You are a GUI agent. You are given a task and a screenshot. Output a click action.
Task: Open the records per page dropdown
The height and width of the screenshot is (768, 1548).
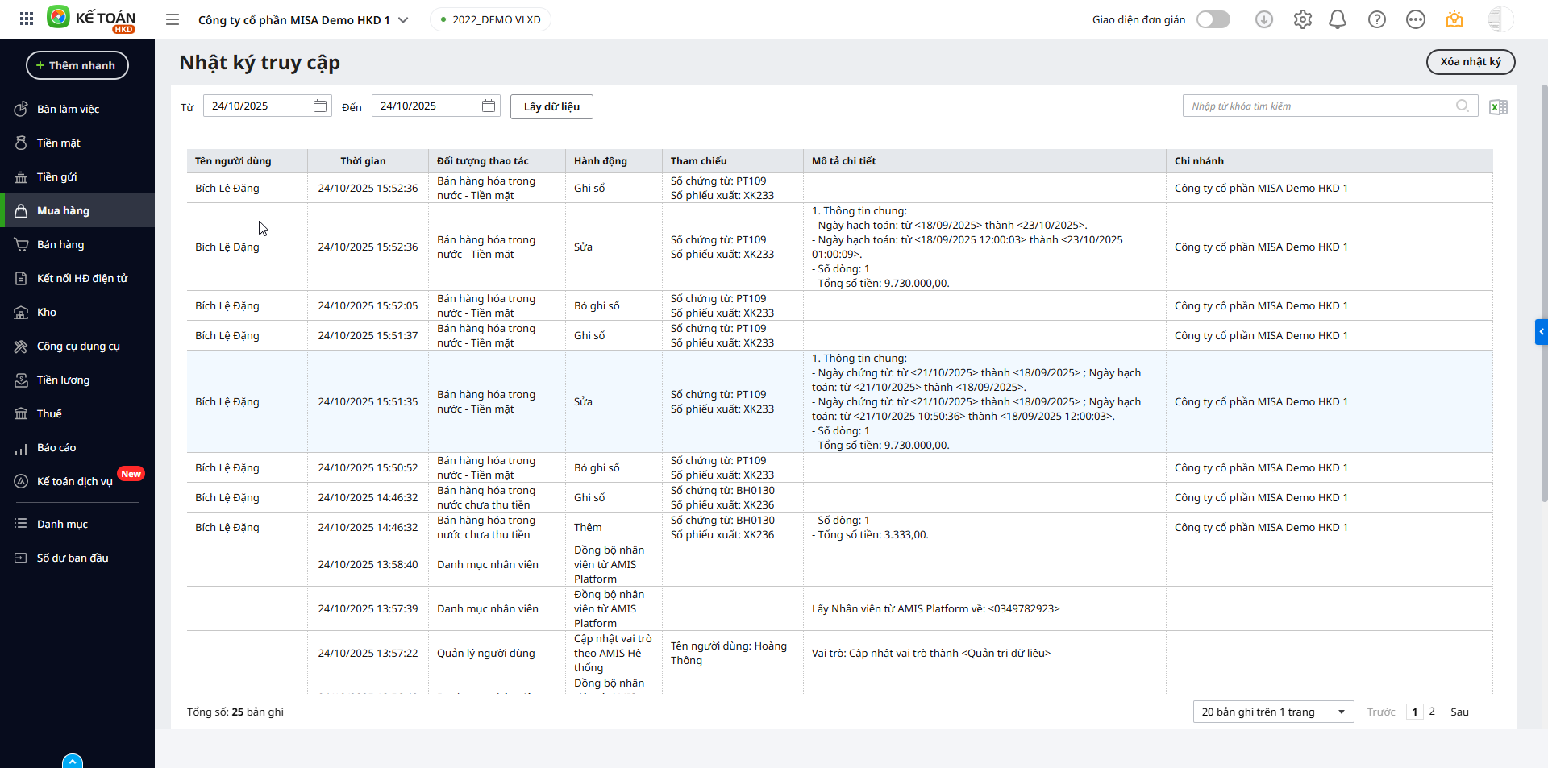coord(1273,712)
